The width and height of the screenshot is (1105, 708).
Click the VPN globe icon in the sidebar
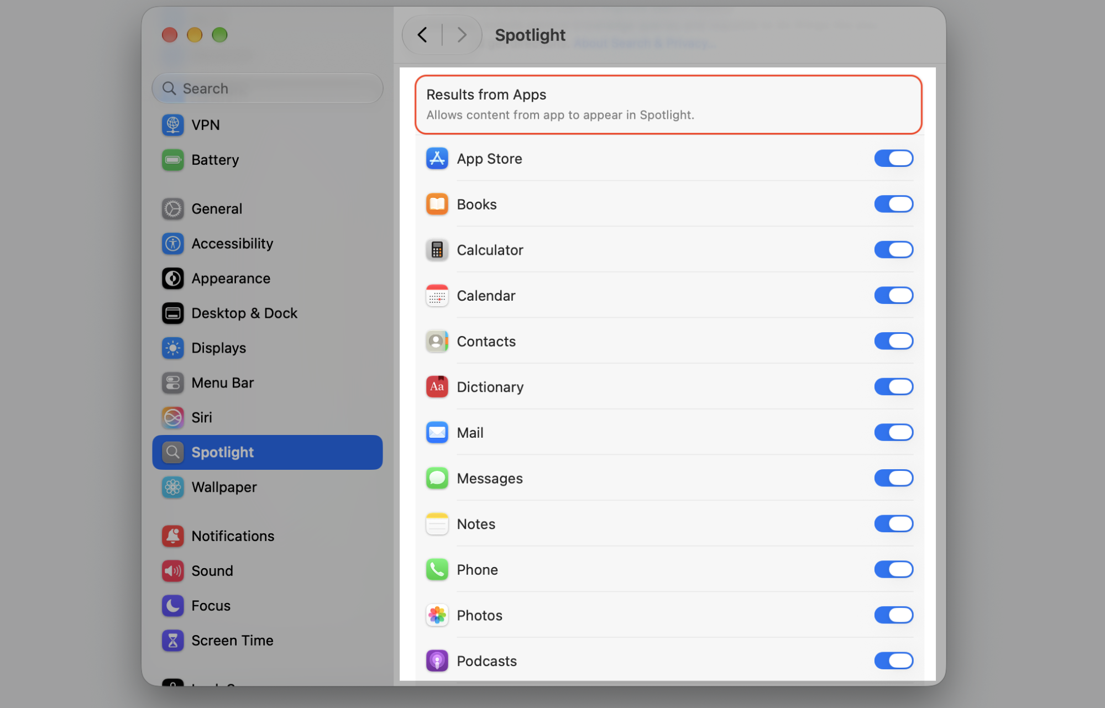pos(172,125)
